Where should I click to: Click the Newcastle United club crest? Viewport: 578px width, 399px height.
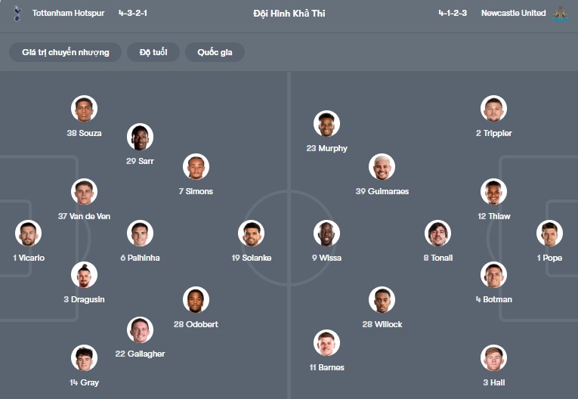[560, 13]
